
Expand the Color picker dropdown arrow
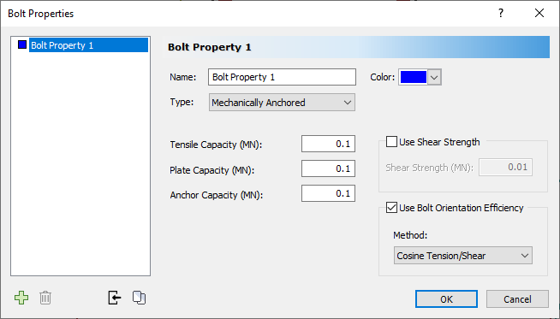click(434, 77)
